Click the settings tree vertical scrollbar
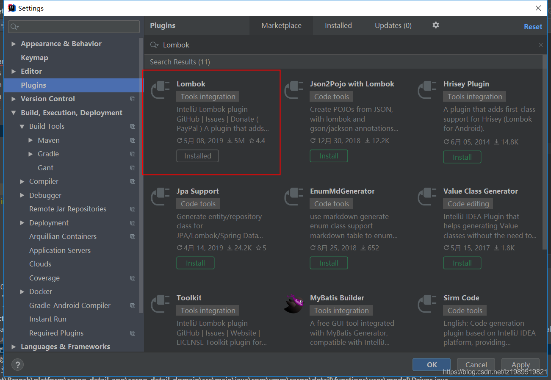The image size is (551, 380). tap(141, 176)
